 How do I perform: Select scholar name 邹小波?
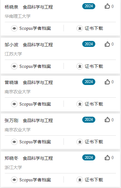pyautogui.click(x=11, y=45)
